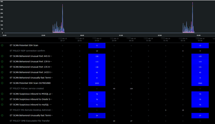Click check icon beside Suspicious inbound to Oracle
Screen dimensions: 215x124
tap(2, 99)
